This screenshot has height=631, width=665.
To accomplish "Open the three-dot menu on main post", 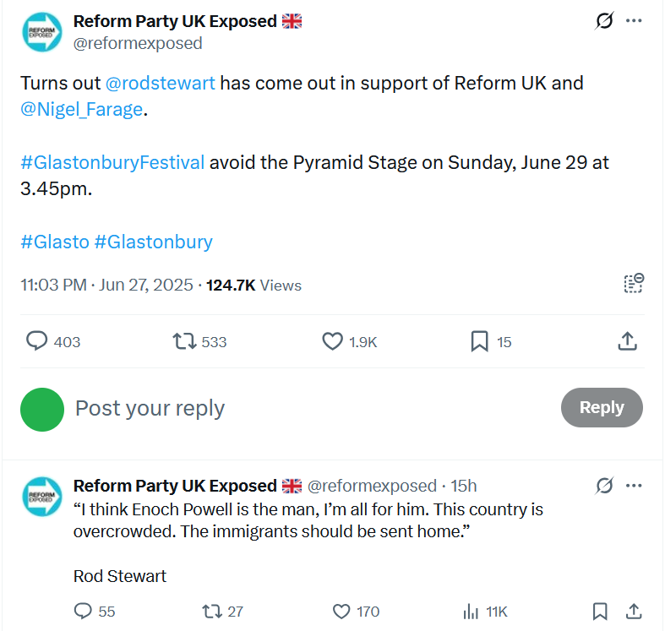I will (x=634, y=20).
